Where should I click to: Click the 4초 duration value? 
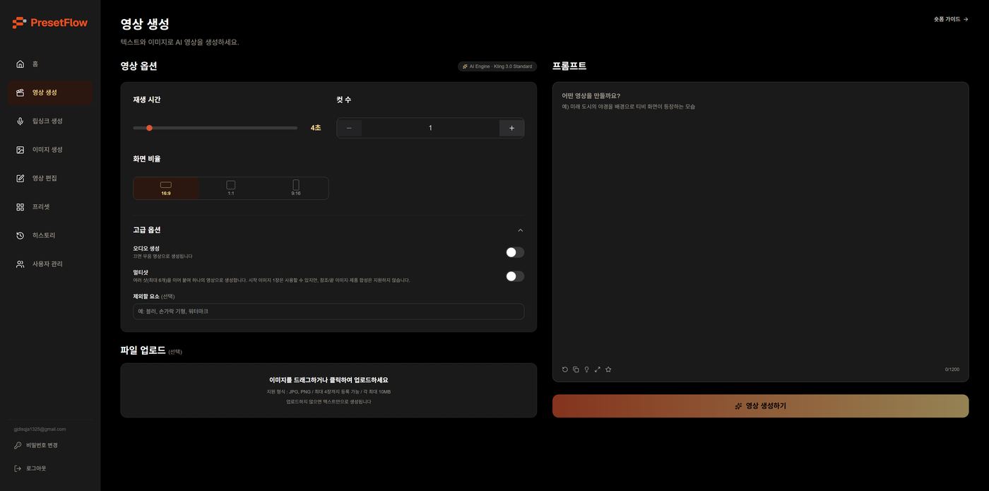pos(316,128)
